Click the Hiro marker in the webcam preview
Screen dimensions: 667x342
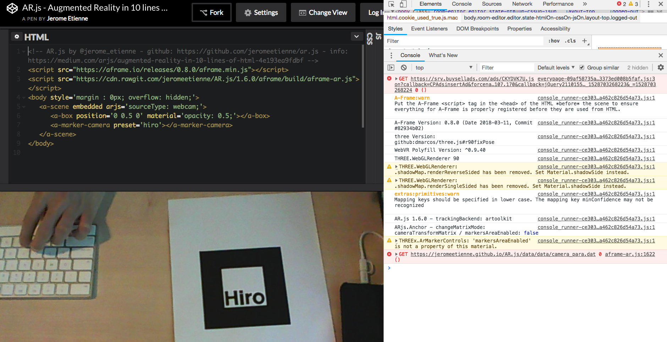point(244,288)
